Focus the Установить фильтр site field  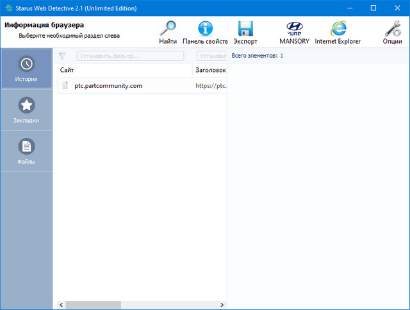tap(130, 56)
